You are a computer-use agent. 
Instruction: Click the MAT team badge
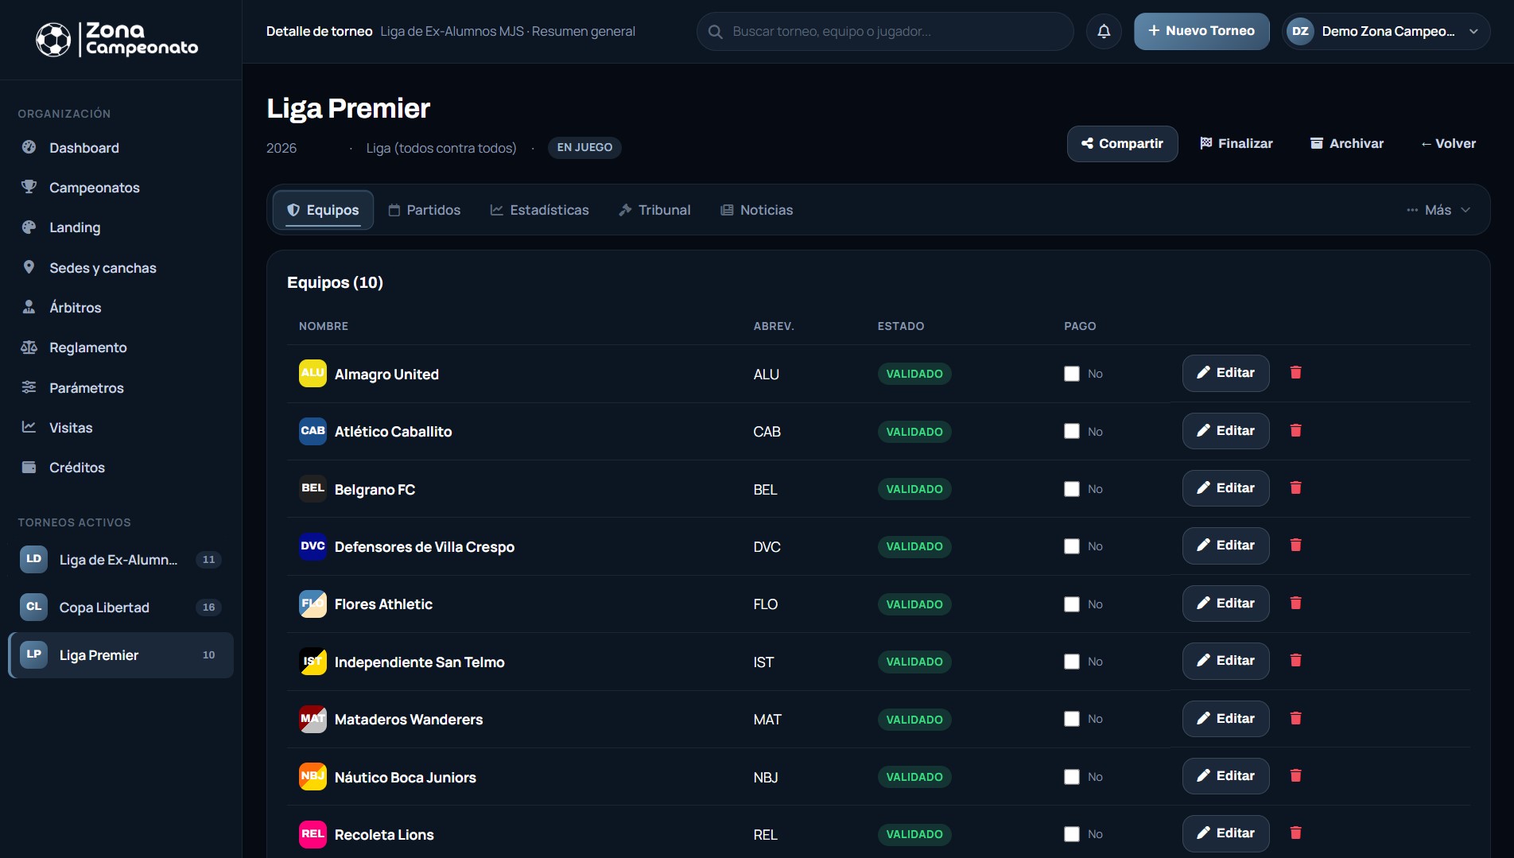313,719
